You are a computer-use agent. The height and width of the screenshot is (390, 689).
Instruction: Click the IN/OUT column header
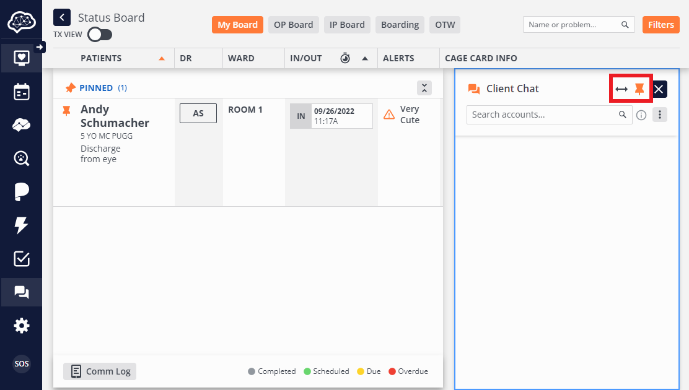point(306,58)
